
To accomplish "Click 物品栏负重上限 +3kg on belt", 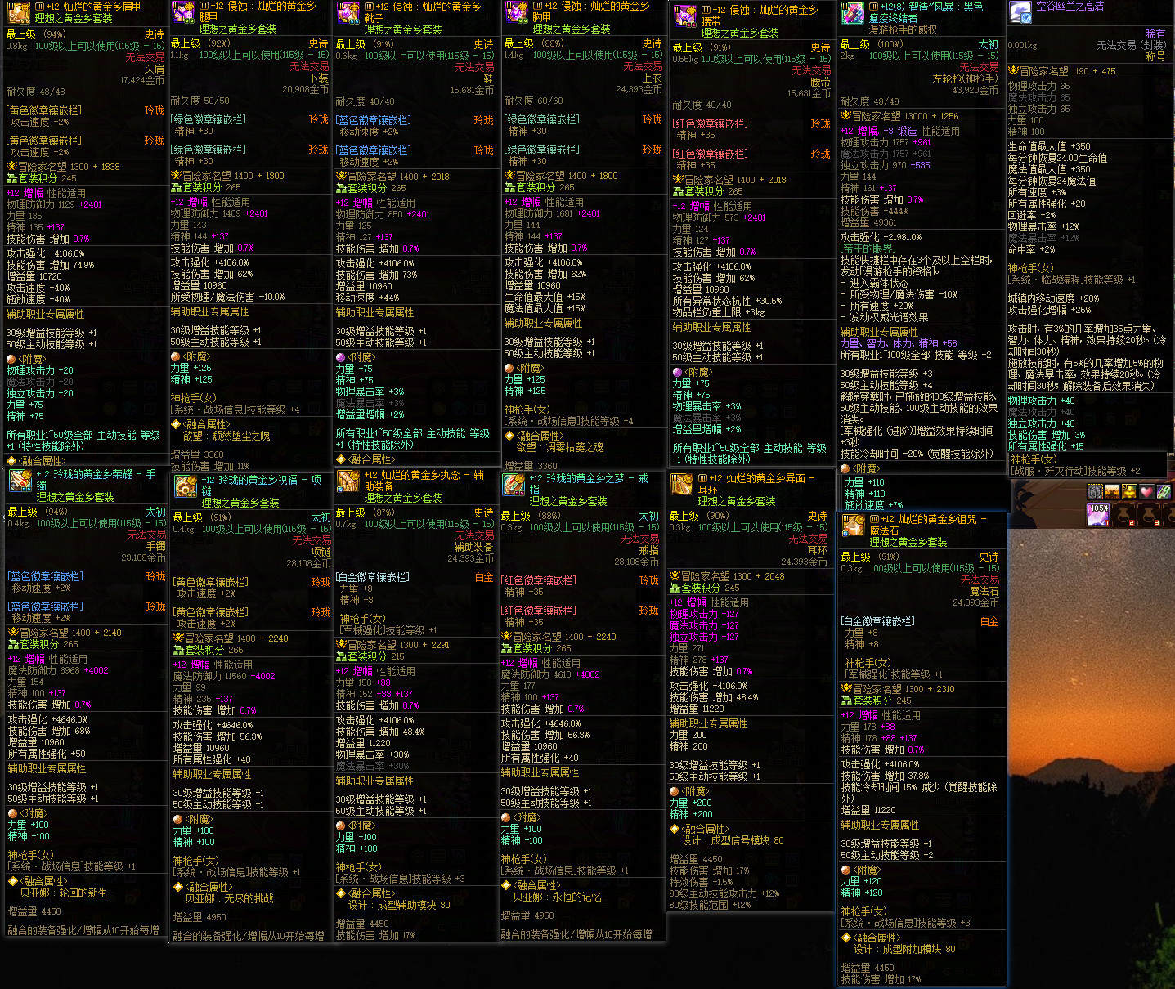I will [719, 312].
